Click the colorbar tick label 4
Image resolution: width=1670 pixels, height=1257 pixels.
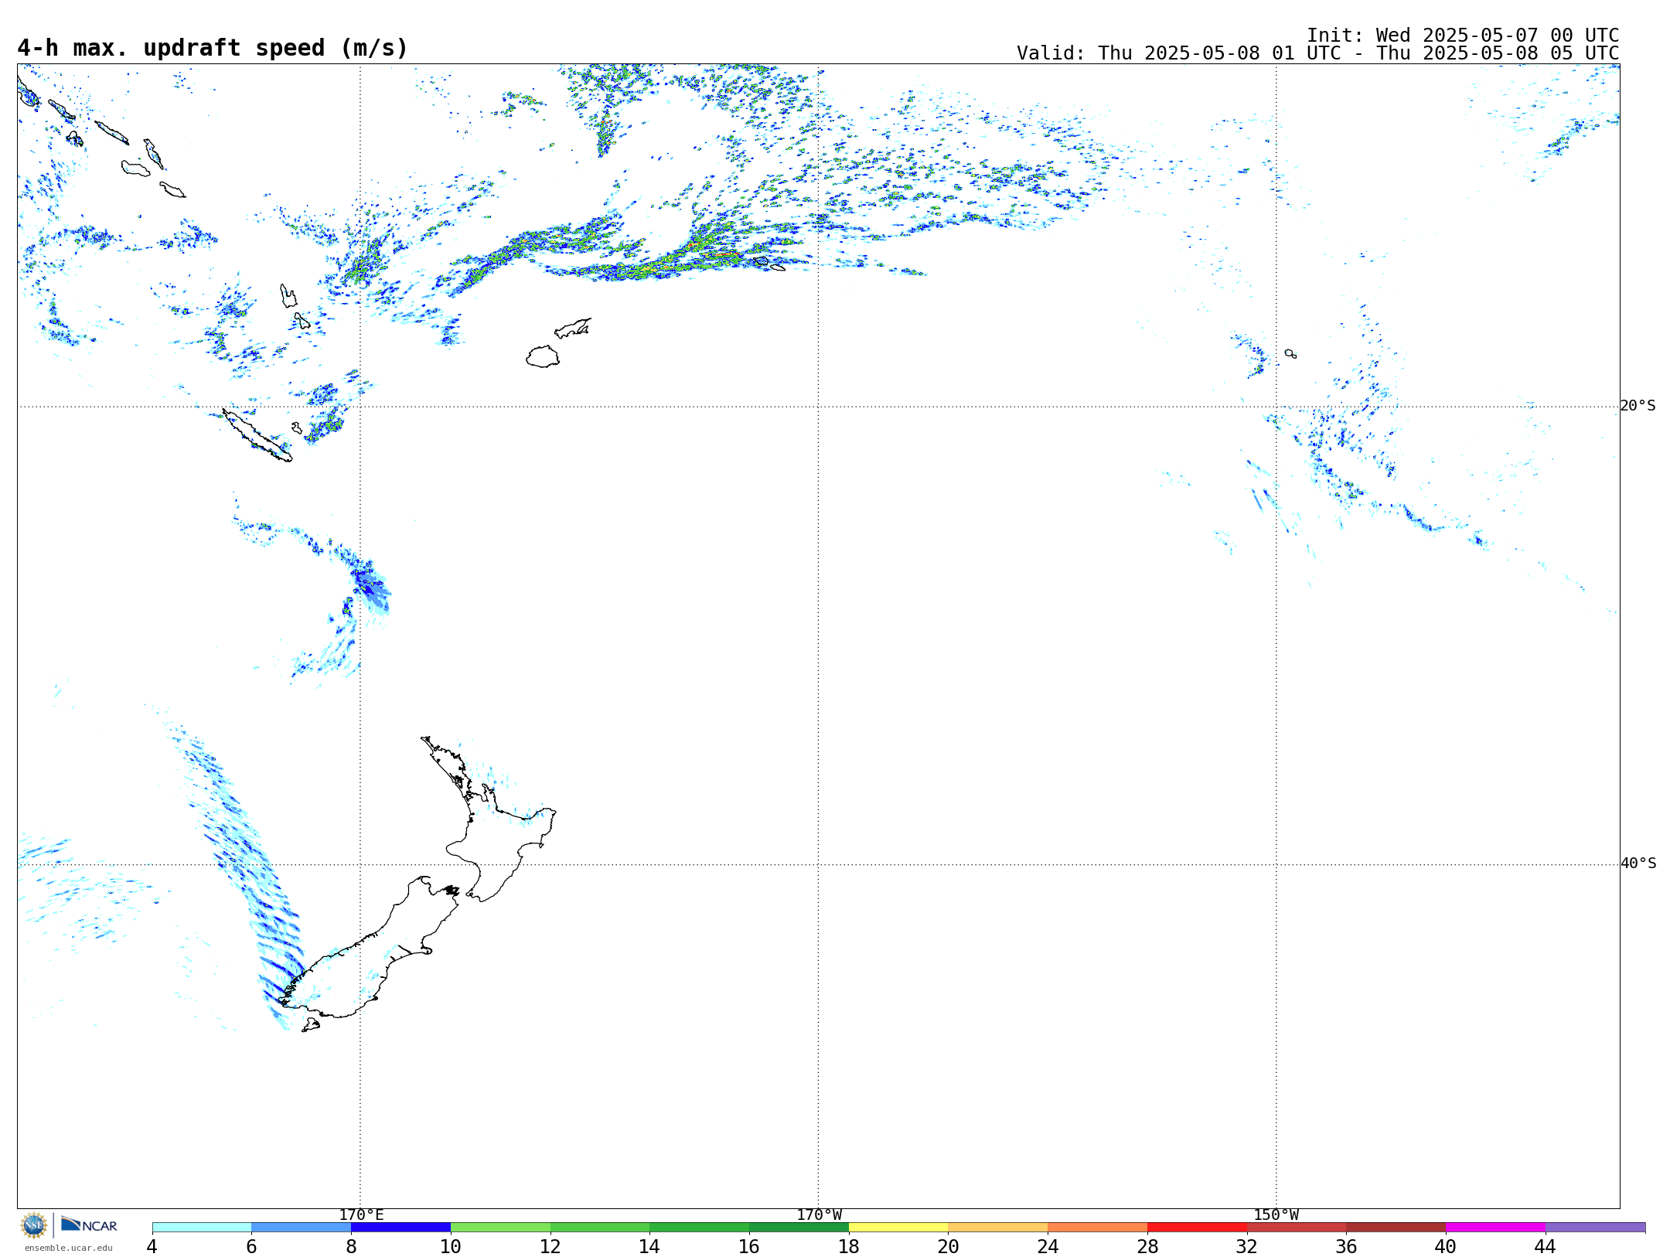coord(152,1246)
